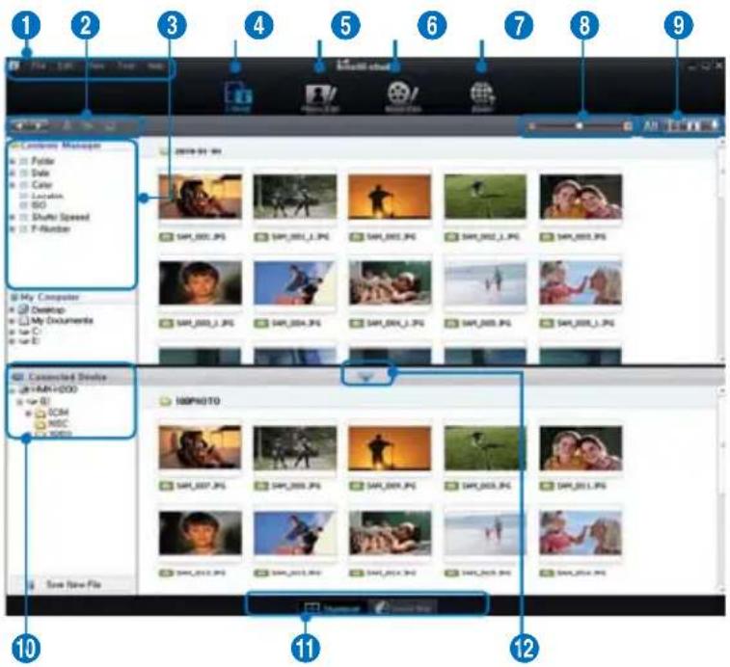Click the Connected Device header icon

[17, 377]
